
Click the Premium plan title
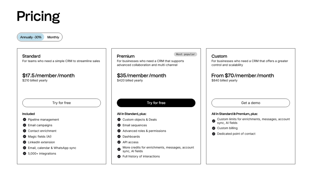(126, 56)
